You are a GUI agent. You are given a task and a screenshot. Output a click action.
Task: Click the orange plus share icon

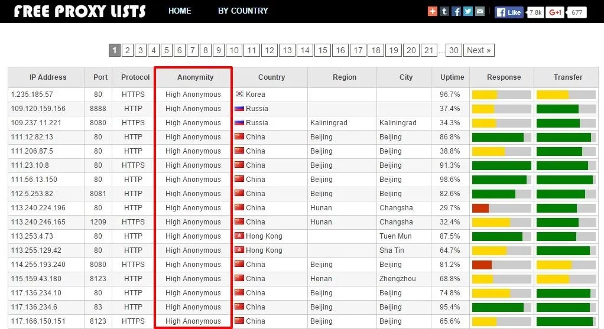pos(433,11)
